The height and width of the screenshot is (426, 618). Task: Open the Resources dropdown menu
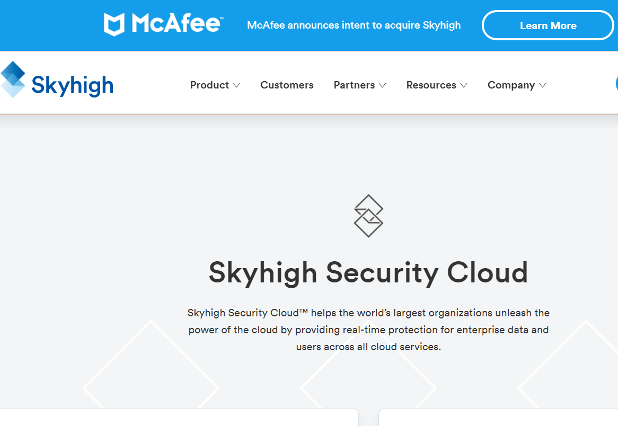point(431,85)
